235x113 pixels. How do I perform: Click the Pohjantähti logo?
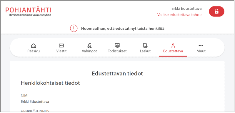[x=29, y=12]
